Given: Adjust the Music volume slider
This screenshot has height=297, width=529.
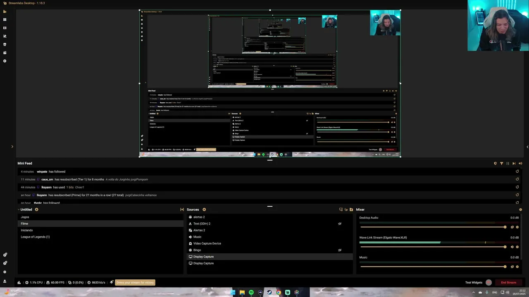Looking at the screenshot, I should coord(433,267).
